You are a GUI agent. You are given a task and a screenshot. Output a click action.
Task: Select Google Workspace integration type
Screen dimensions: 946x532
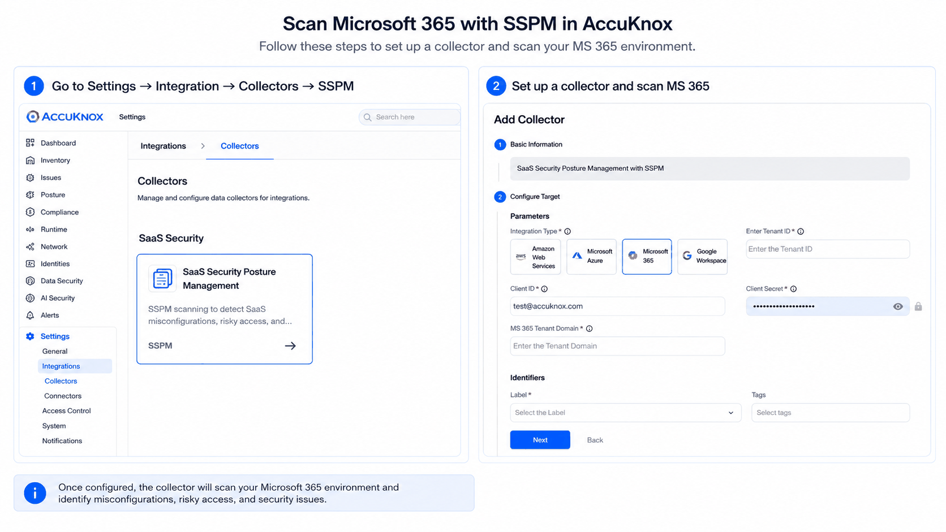(702, 257)
